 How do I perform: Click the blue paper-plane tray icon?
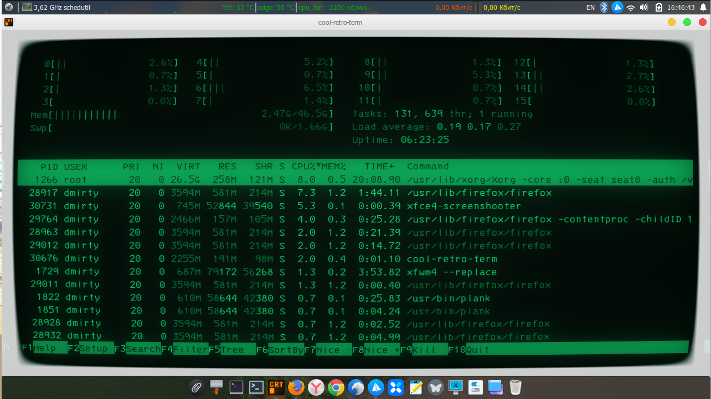617,7
